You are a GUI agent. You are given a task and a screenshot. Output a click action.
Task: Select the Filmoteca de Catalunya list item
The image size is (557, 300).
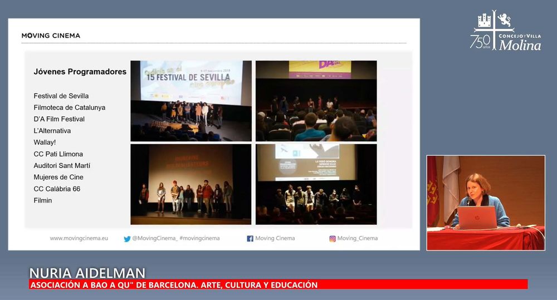69,107
